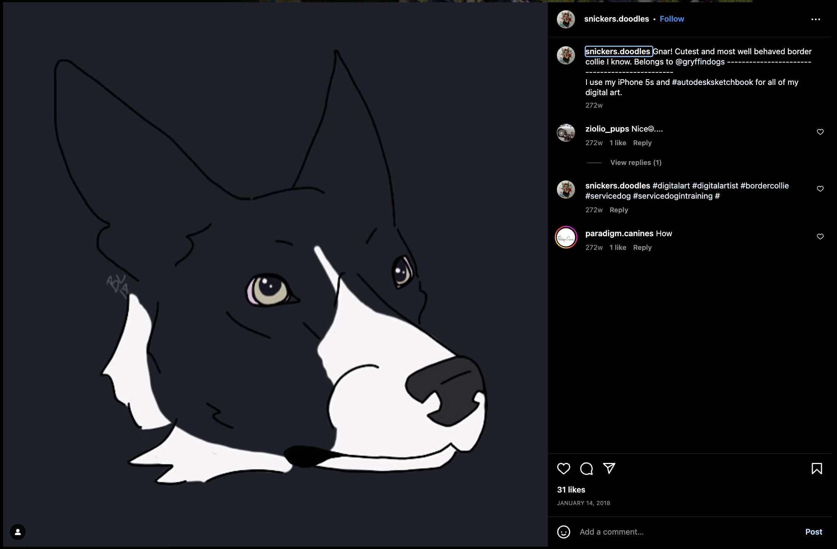
Task: Open the emoji picker smiley icon
Action: [564, 532]
